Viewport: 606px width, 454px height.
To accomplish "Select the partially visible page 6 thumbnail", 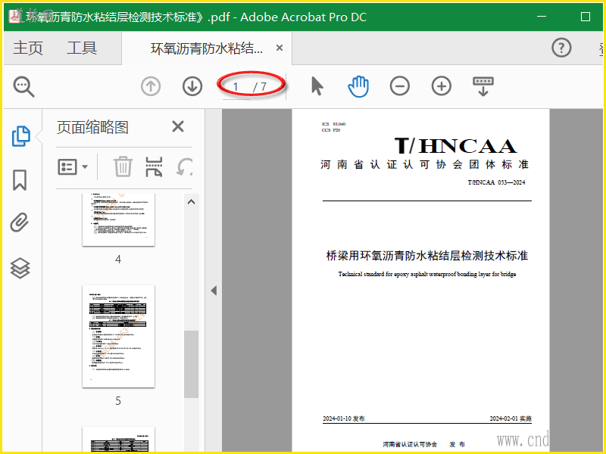I will pos(118,440).
